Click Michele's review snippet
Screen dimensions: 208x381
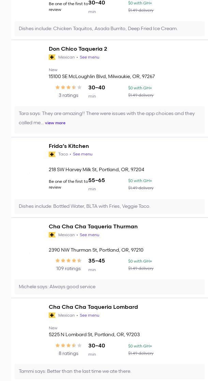pyautogui.click(x=57, y=287)
